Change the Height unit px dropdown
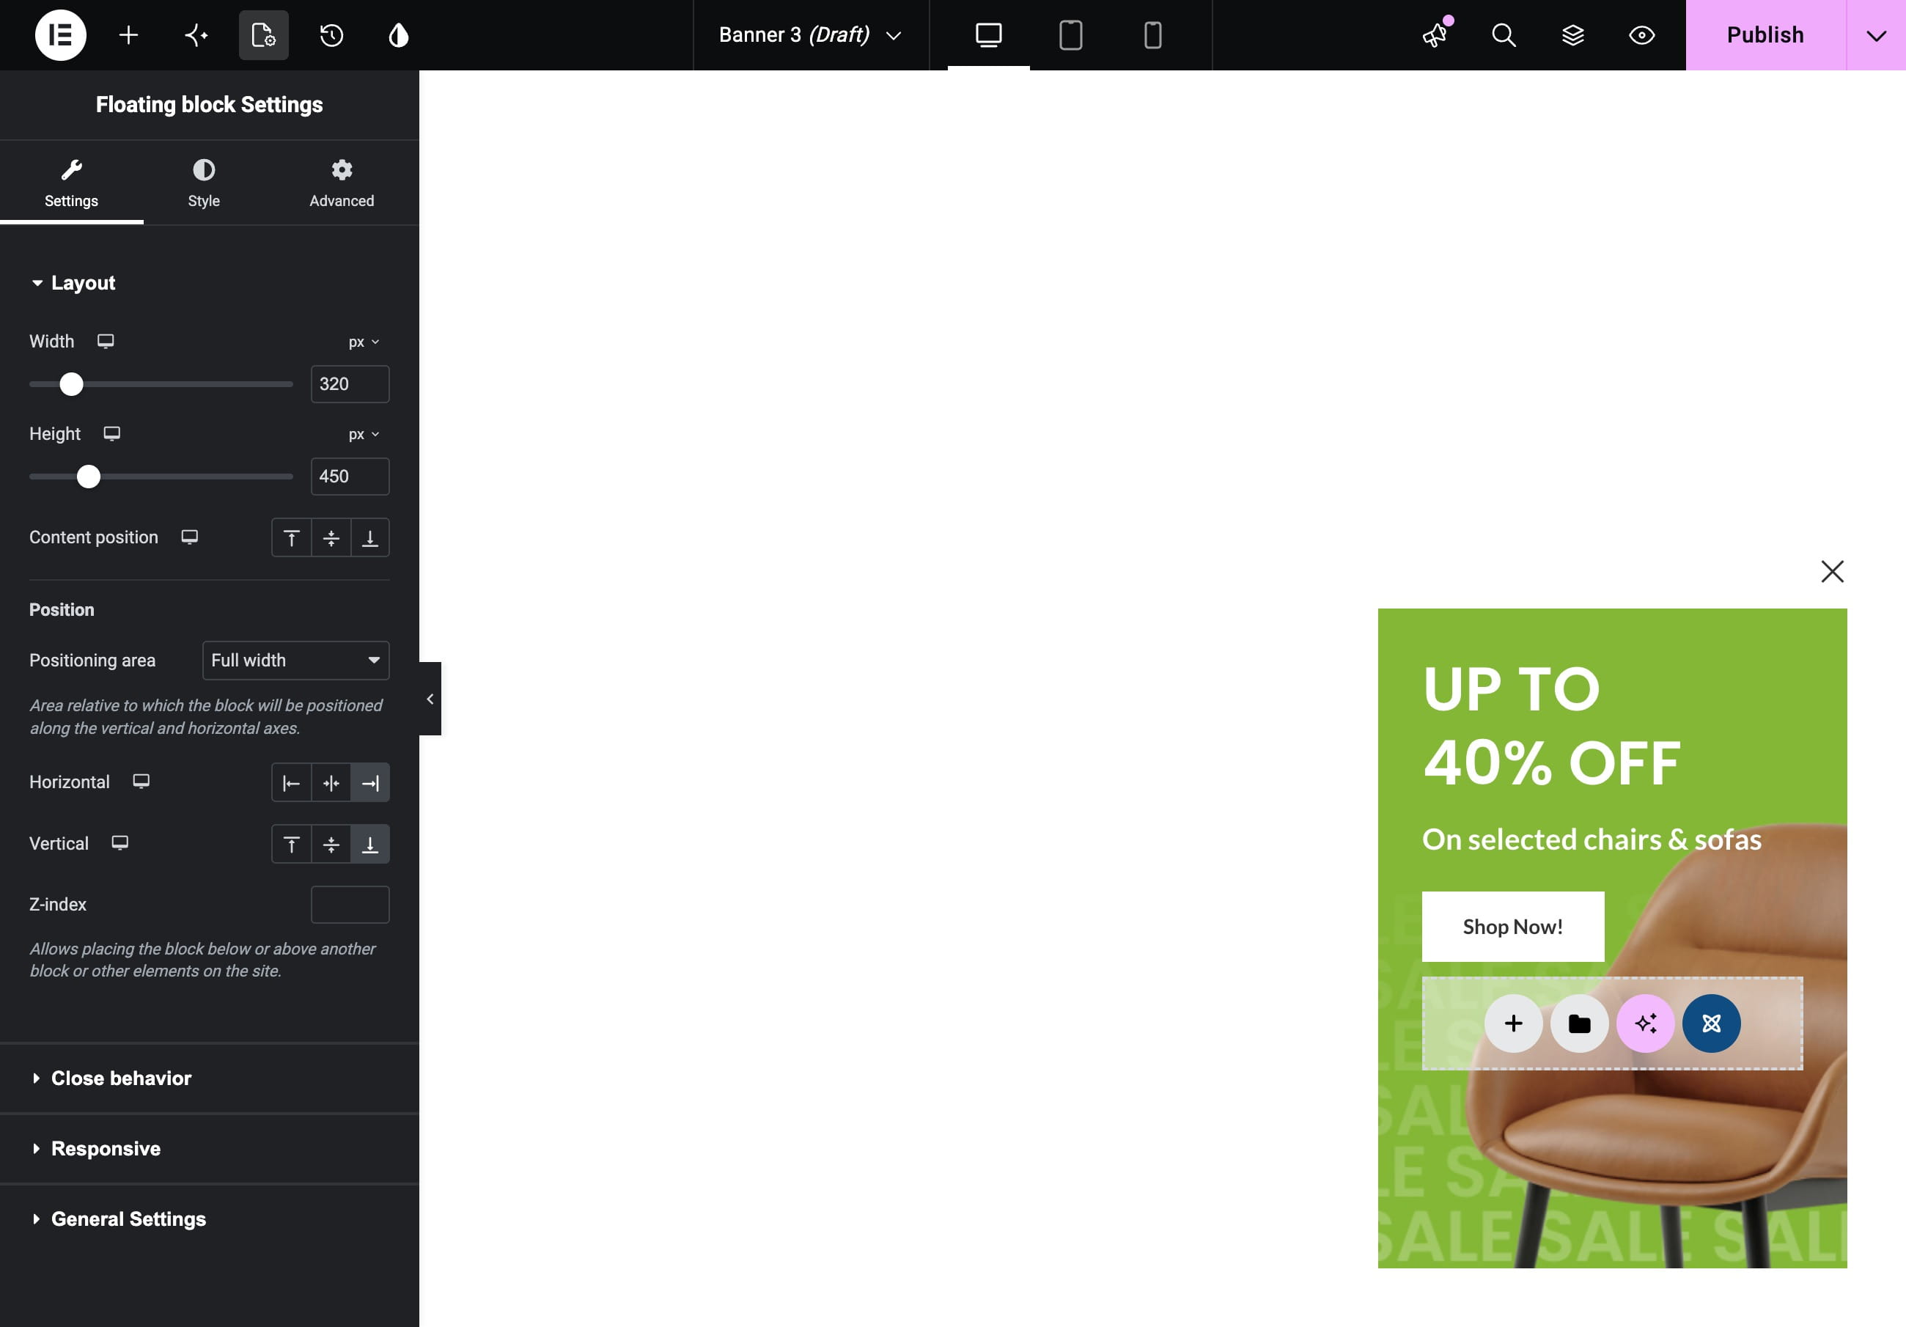Image resolution: width=1906 pixels, height=1327 pixels. coord(364,434)
